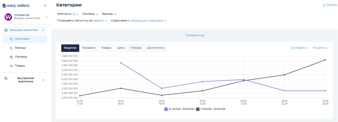Switch to the Продажи tab
338x122 pixels.
(88, 48)
